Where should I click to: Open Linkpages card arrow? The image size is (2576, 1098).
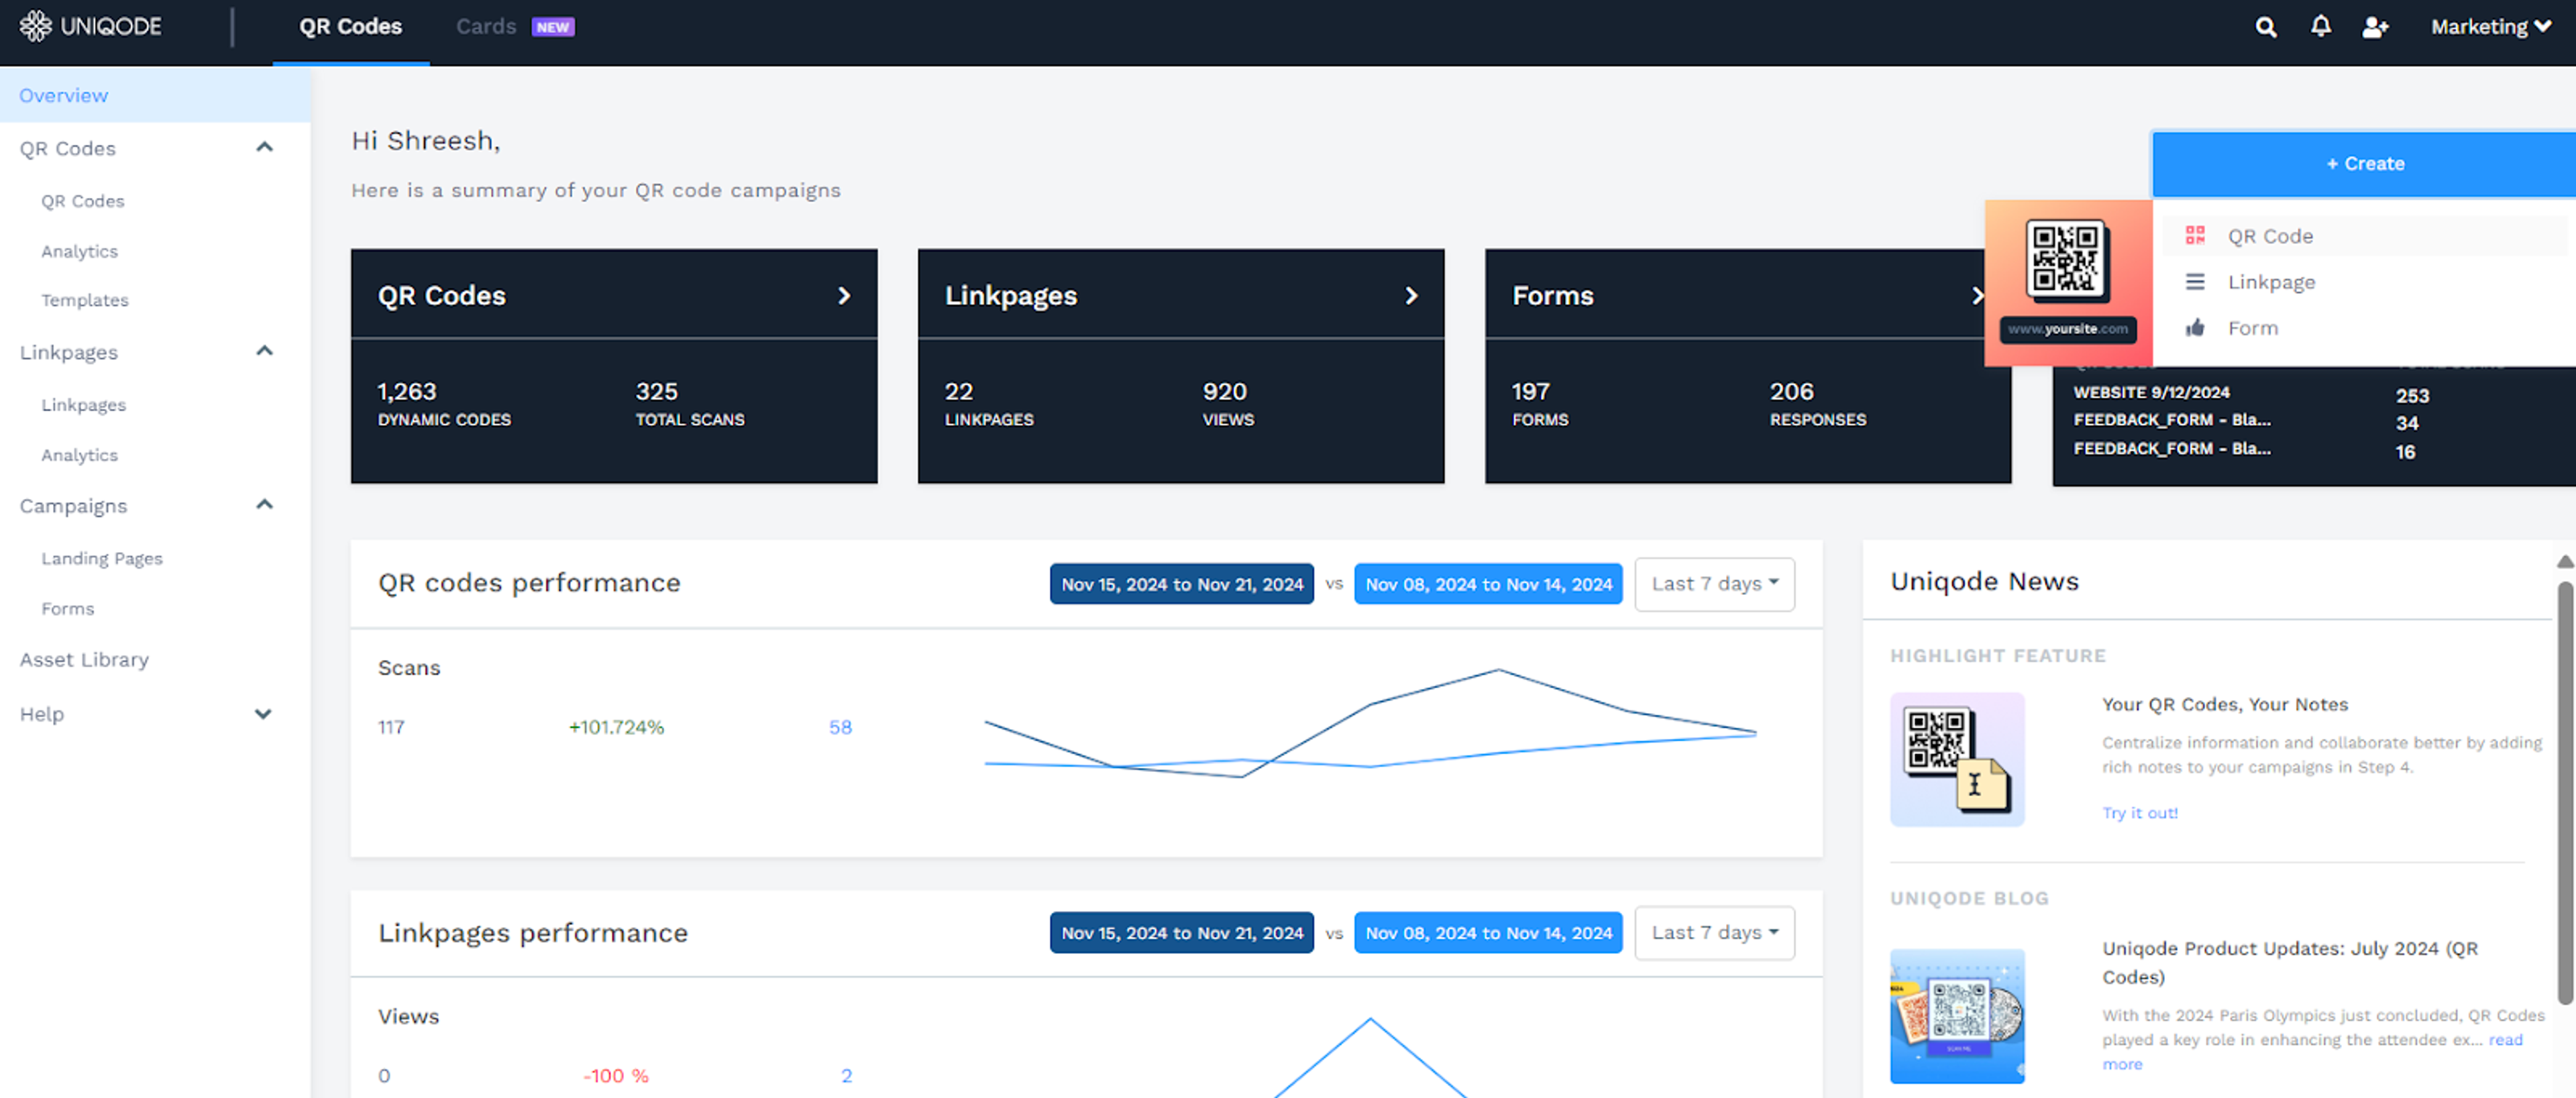[1411, 295]
